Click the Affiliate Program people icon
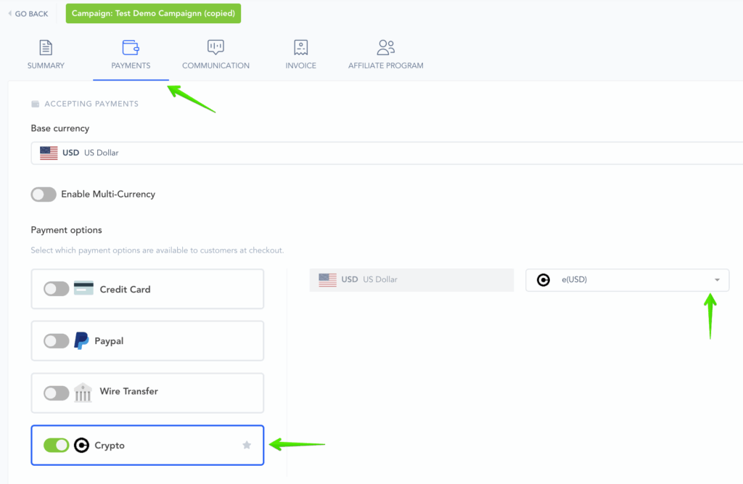The width and height of the screenshot is (743, 484). [385, 48]
